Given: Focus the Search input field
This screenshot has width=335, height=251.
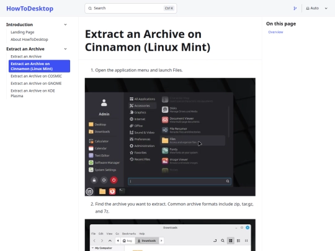Looking at the screenshot, I should click(130, 8).
